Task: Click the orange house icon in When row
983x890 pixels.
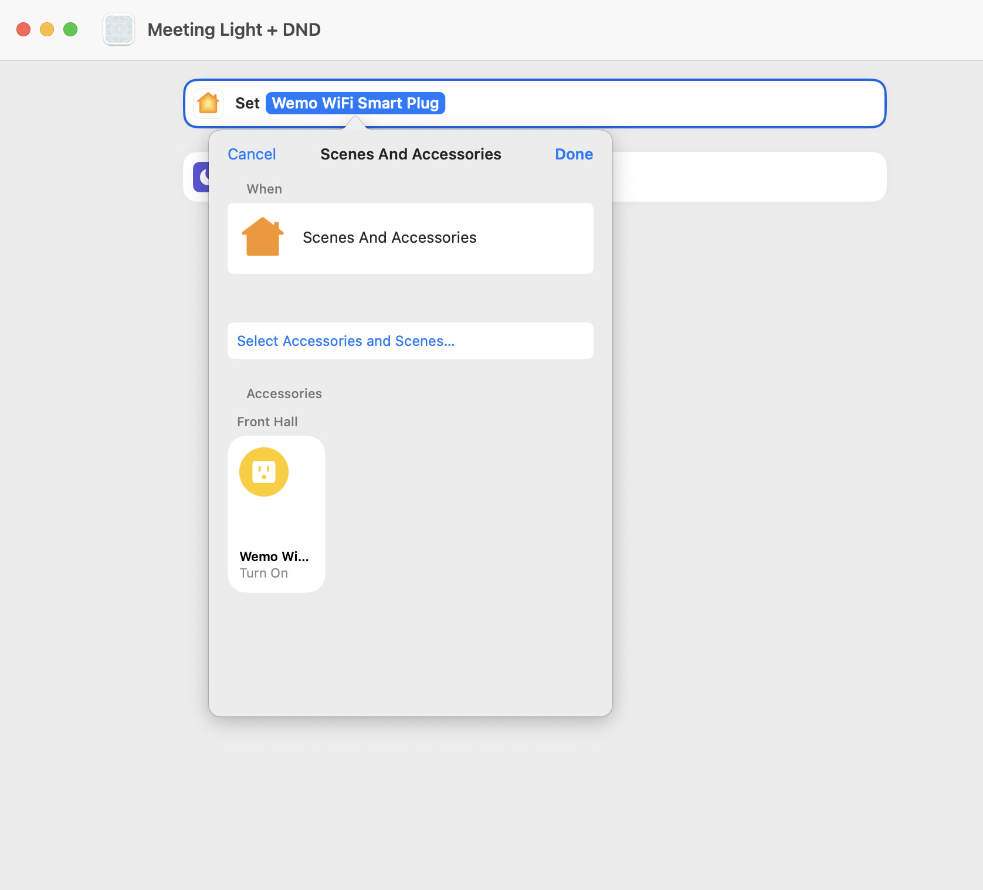Action: click(263, 237)
